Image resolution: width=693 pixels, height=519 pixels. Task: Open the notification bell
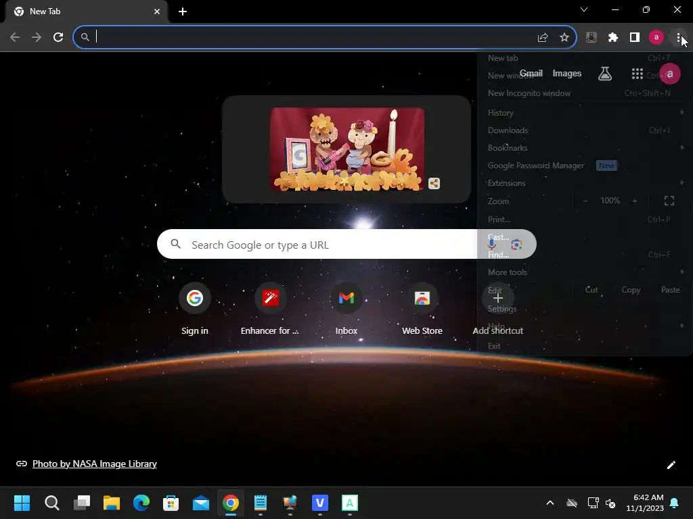tap(675, 503)
